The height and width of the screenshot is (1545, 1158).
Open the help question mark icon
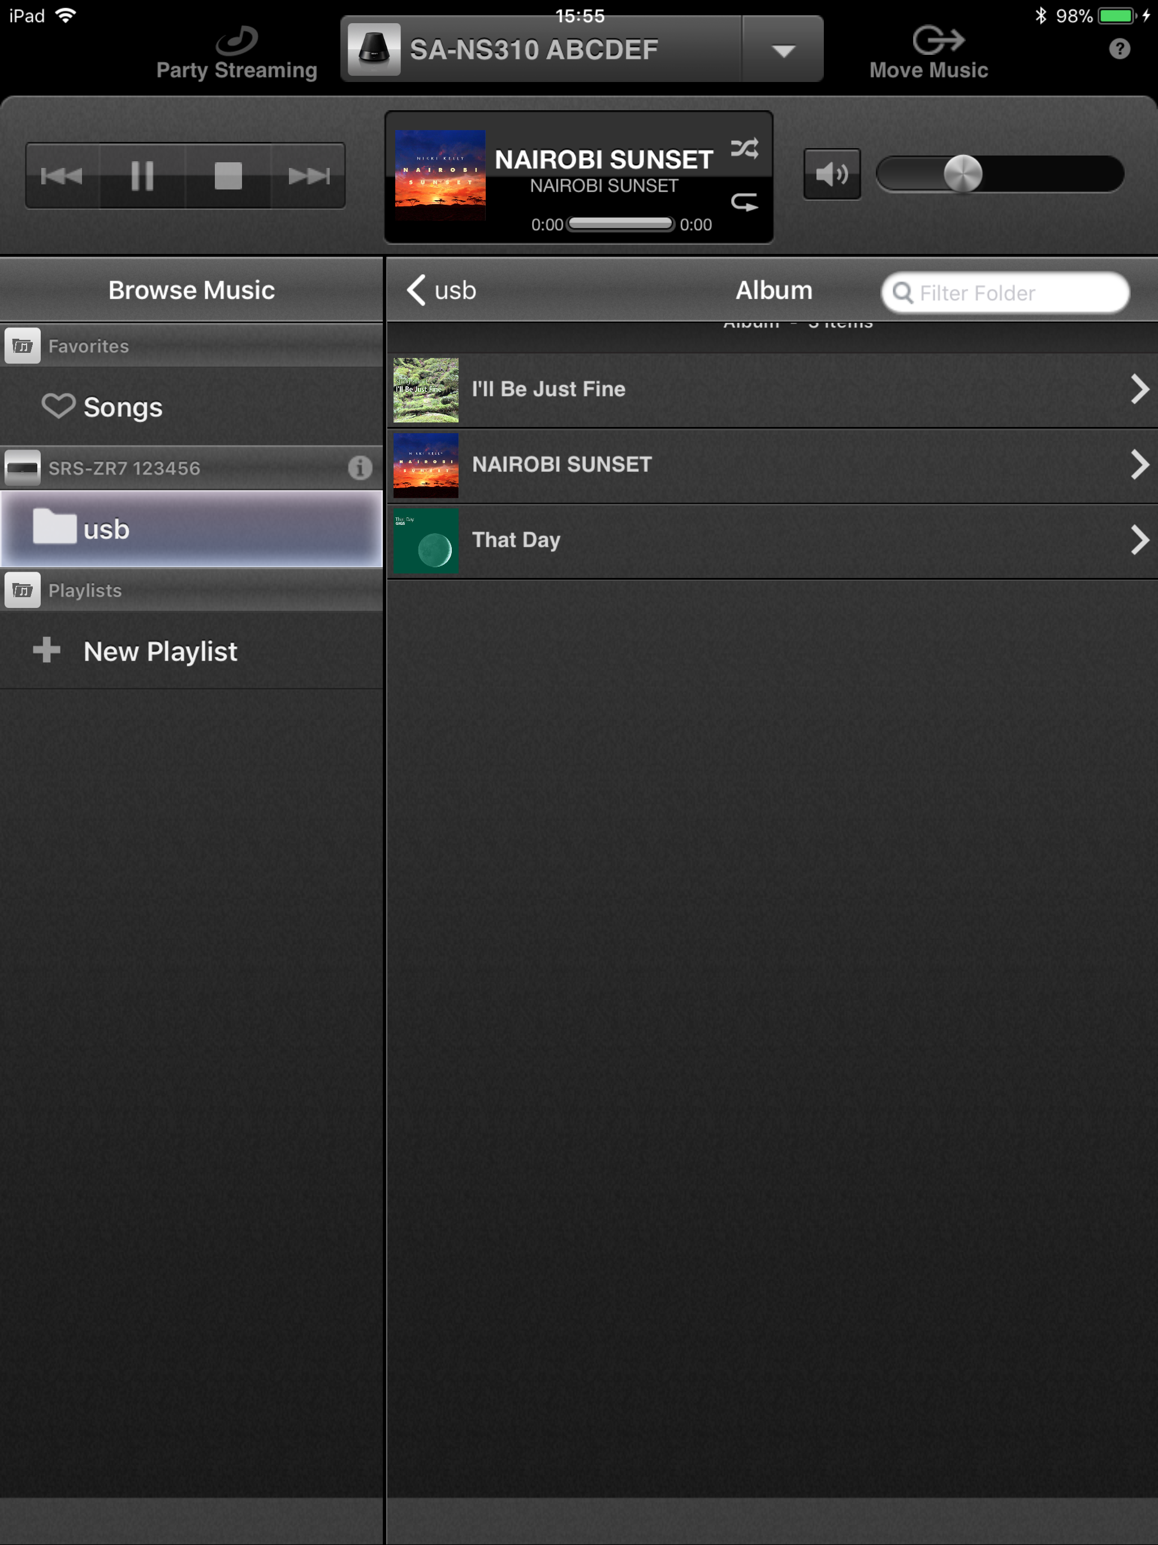1119,49
